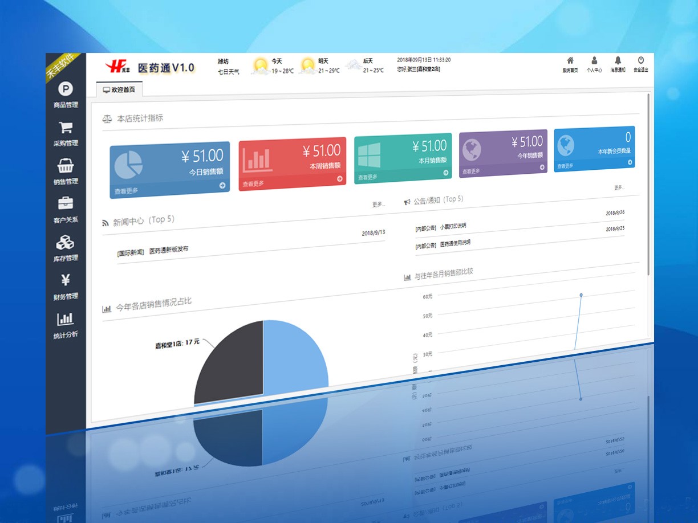698x523 pixels.
Task: Switch to the 欢迎首页 tab
Action: (x=119, y=90)
